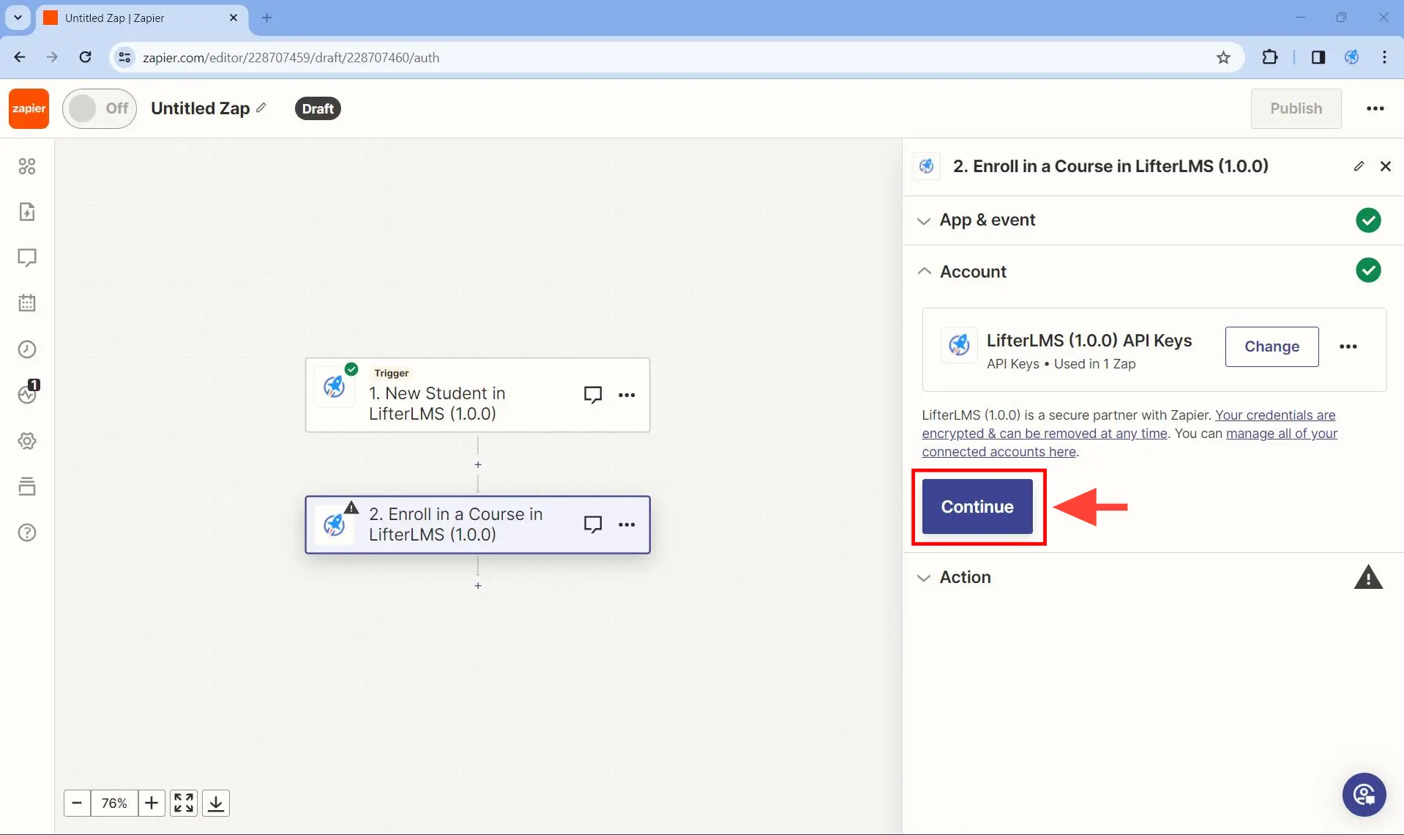Click the green checkmark beside Account
Screen dimensions: 1404x835
pyautogui.click(x=1369, y=270)
